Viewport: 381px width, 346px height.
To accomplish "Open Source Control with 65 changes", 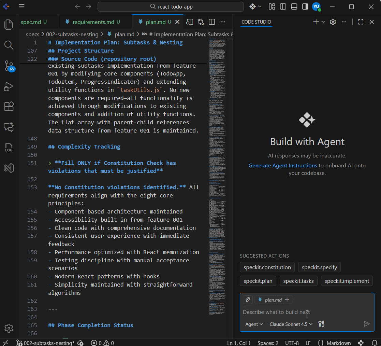I will click(x=9, y=66).
